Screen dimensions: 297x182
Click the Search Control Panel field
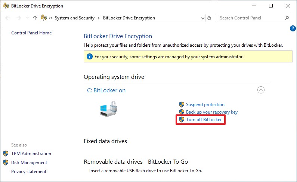(x=250, y=18)
